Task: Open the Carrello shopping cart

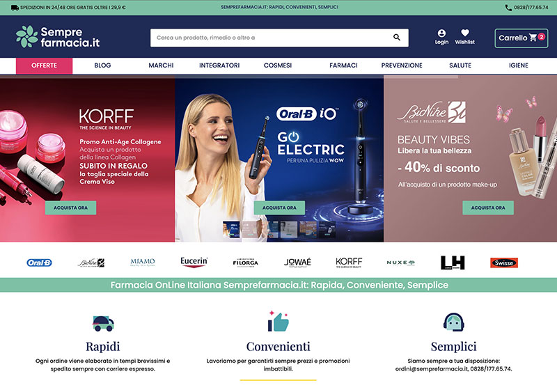Action: (521, 38)
